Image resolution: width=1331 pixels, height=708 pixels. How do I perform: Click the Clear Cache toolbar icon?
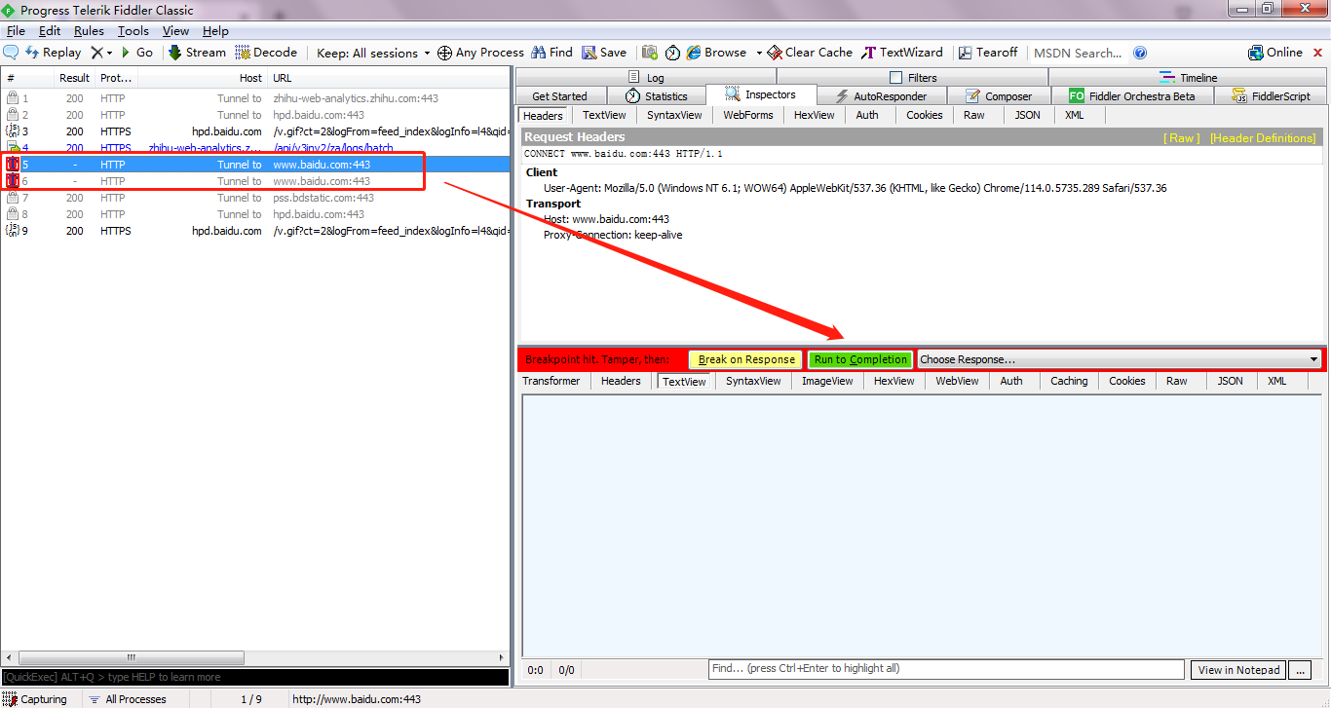(x=775, y=53)
